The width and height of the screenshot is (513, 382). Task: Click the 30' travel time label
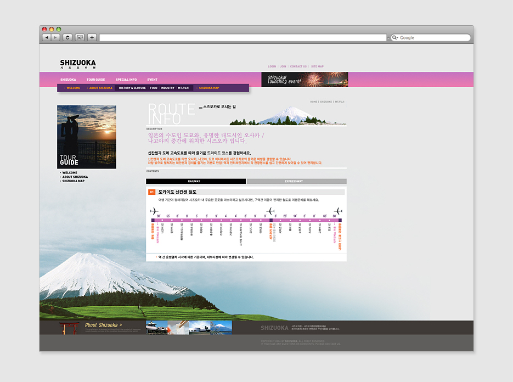tap(159, 216)
